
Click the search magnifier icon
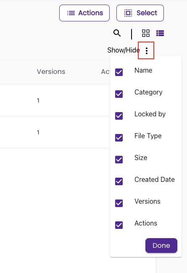[x=117, y=33]
